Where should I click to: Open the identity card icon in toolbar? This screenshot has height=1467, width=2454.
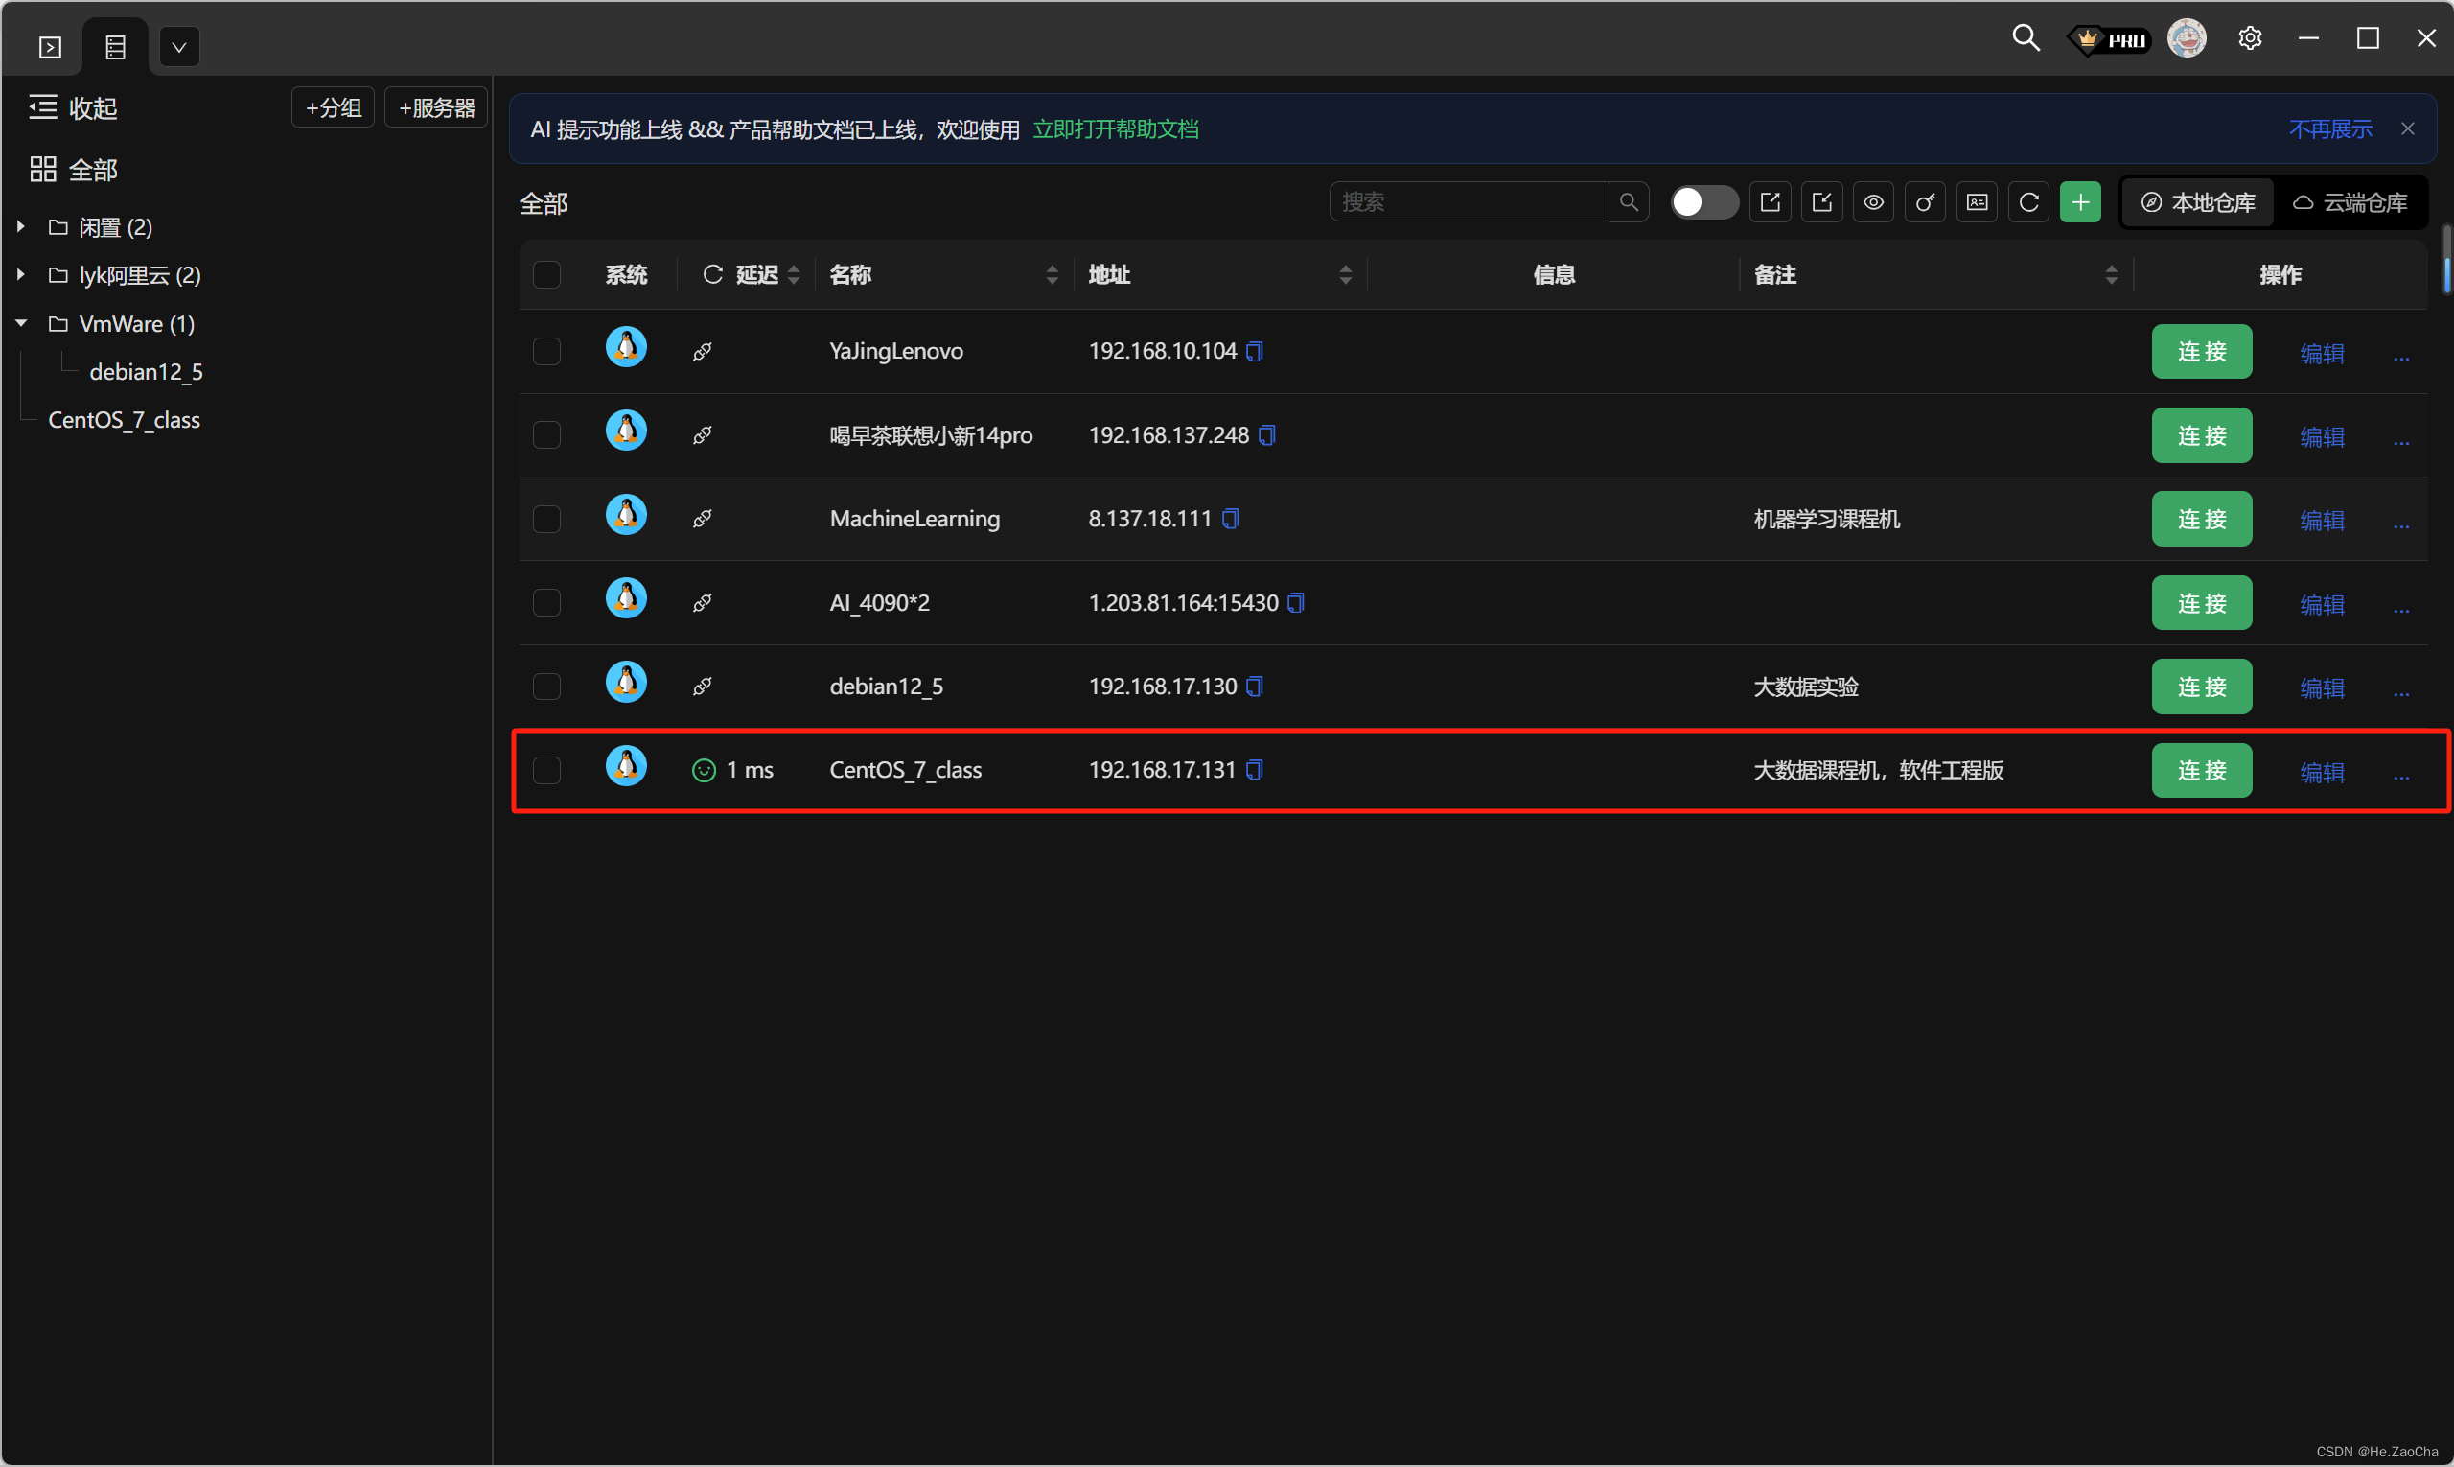pyautogui.click(x=1977, y=201)
